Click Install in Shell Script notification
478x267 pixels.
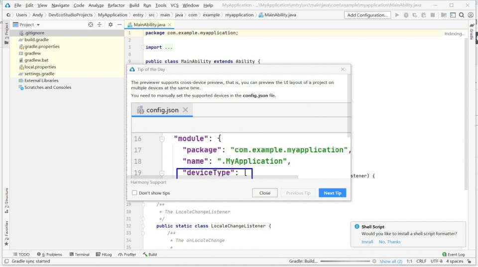367,242
